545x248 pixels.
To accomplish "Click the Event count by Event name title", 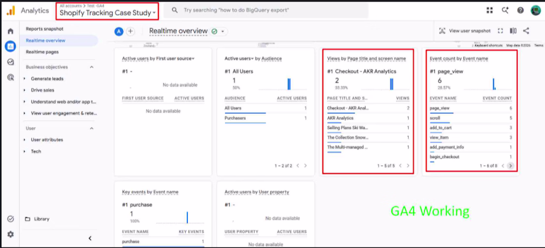I will click(x=459, y=59).
